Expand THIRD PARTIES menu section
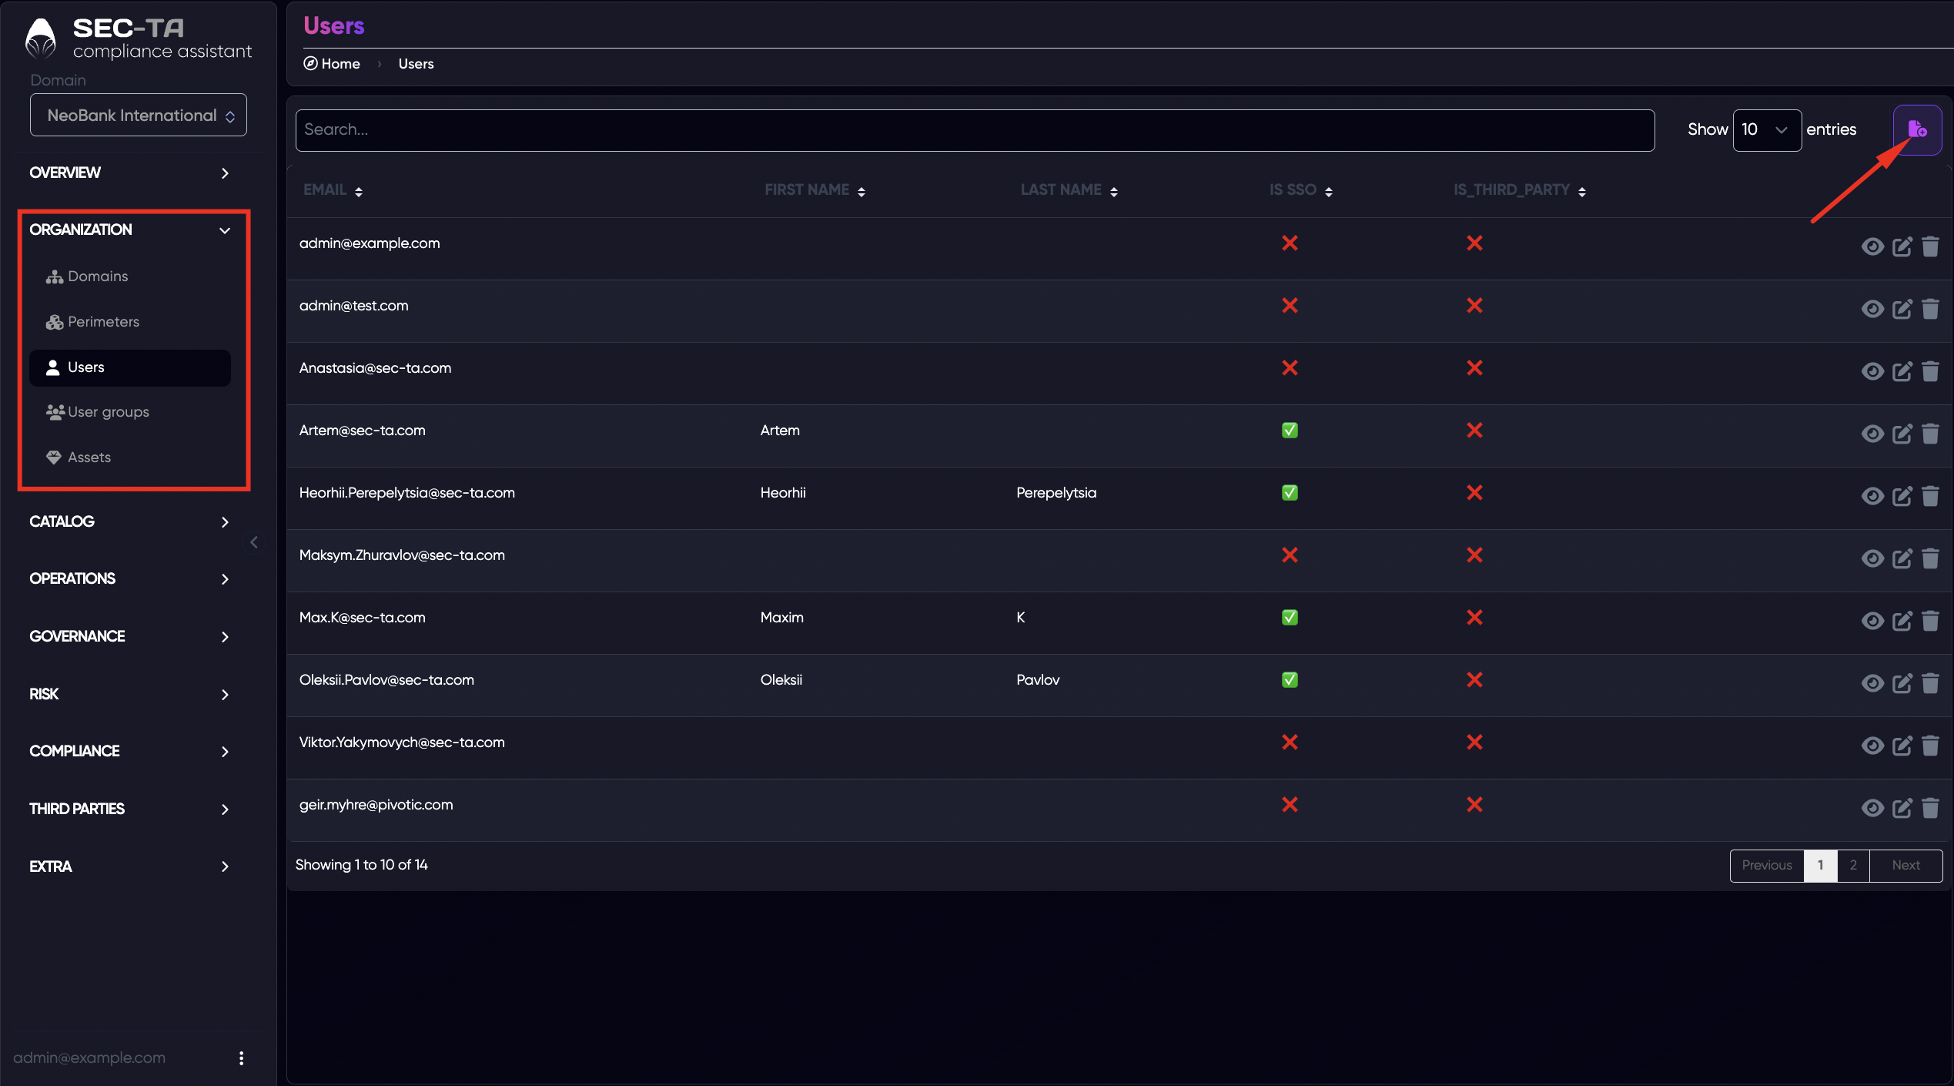The image size is (1954, 1086). (x=130, y=809)
